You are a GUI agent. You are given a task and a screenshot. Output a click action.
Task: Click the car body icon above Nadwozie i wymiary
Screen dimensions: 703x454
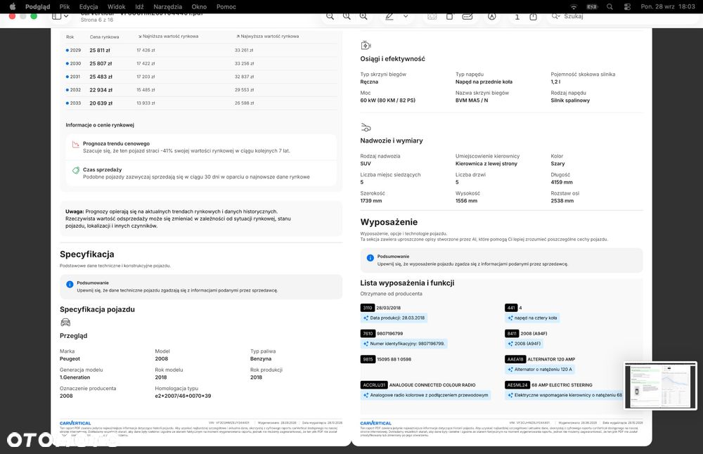[x=366, y=127]
